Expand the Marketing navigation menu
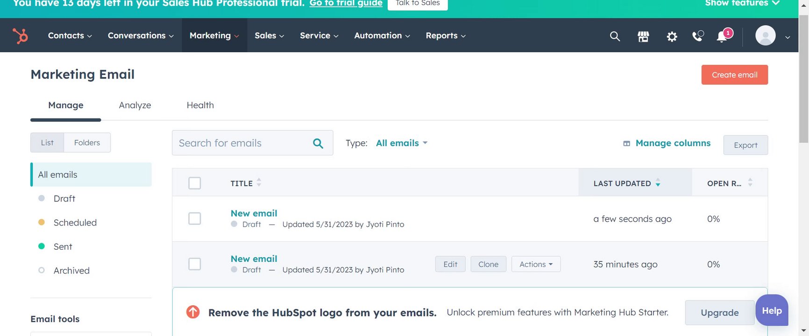 point(214,35)
